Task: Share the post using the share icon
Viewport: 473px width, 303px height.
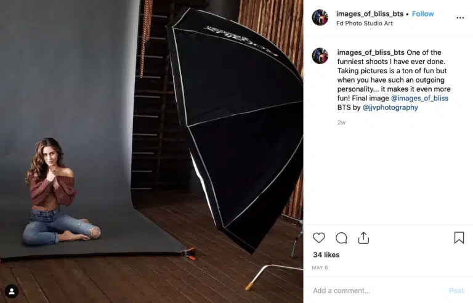Action: (363, 238)
